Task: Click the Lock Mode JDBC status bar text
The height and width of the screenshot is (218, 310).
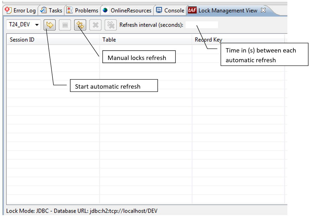Action: pyautogui.click(x=82, y=211)
